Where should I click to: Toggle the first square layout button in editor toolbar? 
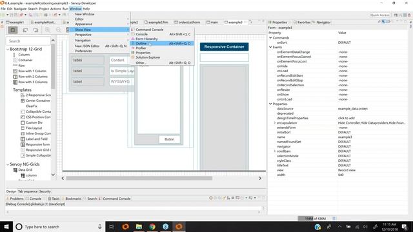coord(13,30)
